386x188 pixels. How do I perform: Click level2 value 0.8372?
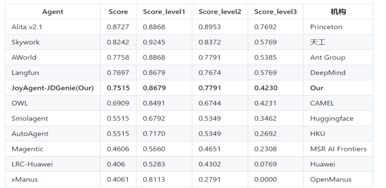coord(210,42)
